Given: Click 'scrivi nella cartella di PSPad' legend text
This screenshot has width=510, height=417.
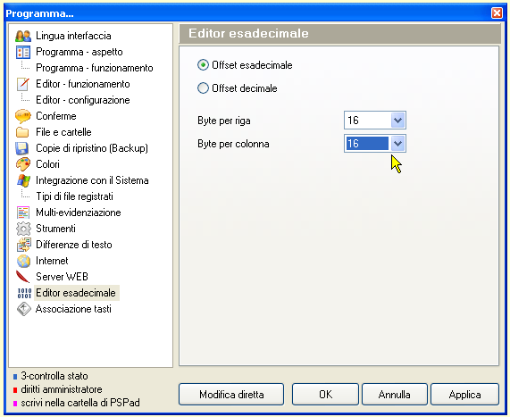Looking at the screenshot, I should pyautogui.click(x=80, y=403).
